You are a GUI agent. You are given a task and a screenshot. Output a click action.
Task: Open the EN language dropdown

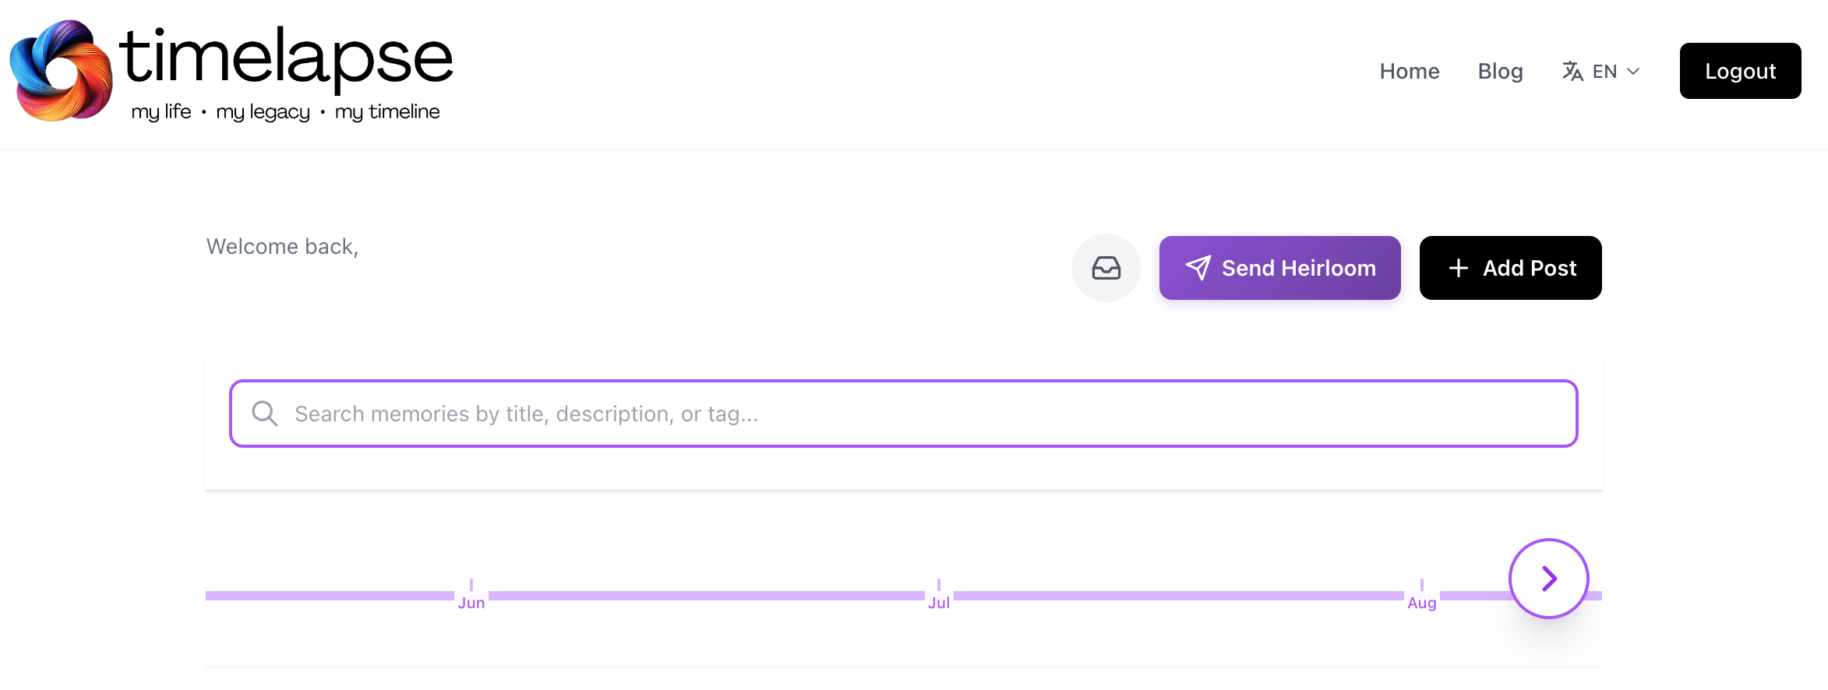coord(1604,71)
